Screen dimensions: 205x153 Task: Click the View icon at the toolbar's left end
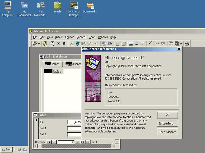35,44
